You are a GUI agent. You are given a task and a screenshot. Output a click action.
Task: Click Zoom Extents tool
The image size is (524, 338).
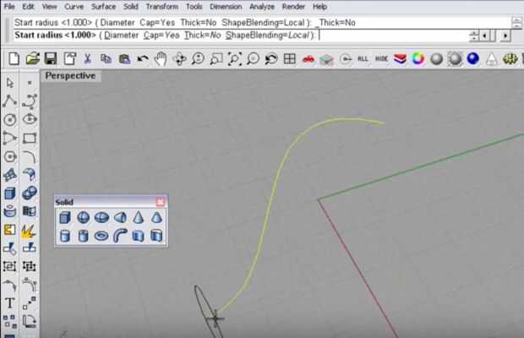[235, 59]
